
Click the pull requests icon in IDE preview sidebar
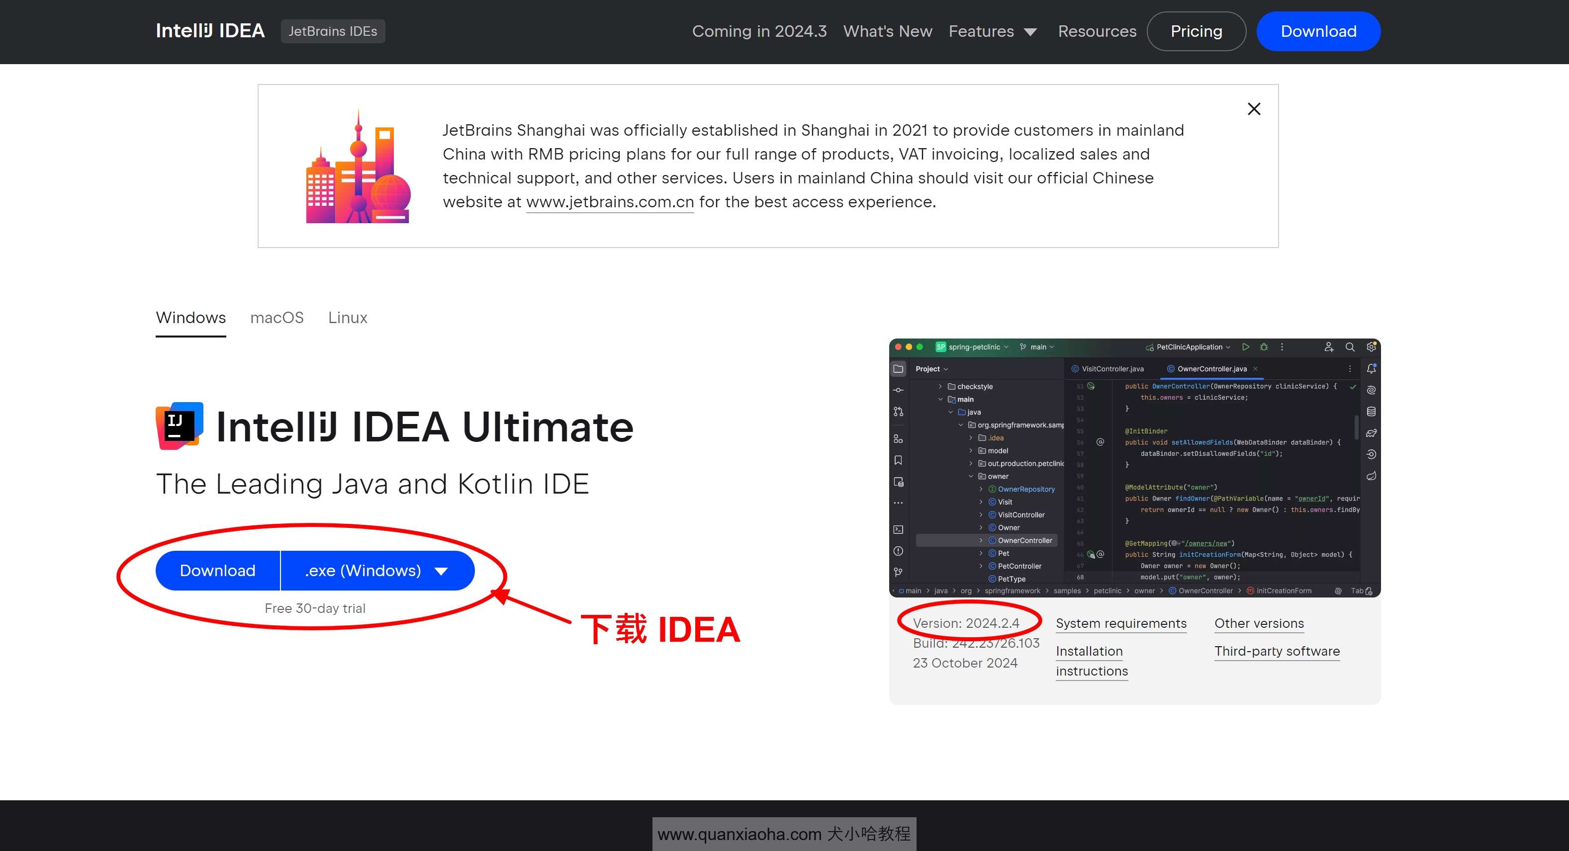(898, 412)
